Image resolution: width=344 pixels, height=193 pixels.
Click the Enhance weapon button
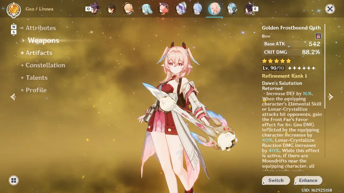(308, 180)
